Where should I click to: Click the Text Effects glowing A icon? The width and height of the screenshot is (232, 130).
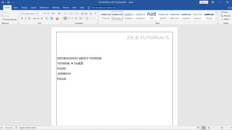(47, 18)
